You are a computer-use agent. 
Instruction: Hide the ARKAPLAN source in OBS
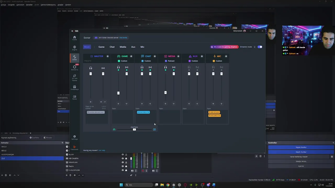(122, 162)
